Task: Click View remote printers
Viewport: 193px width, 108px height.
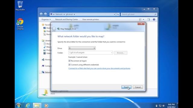Action: [90, 19]
